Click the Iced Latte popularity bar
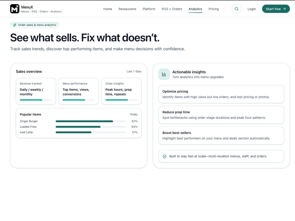Screen dimensions: 295x221 point(91,132)
